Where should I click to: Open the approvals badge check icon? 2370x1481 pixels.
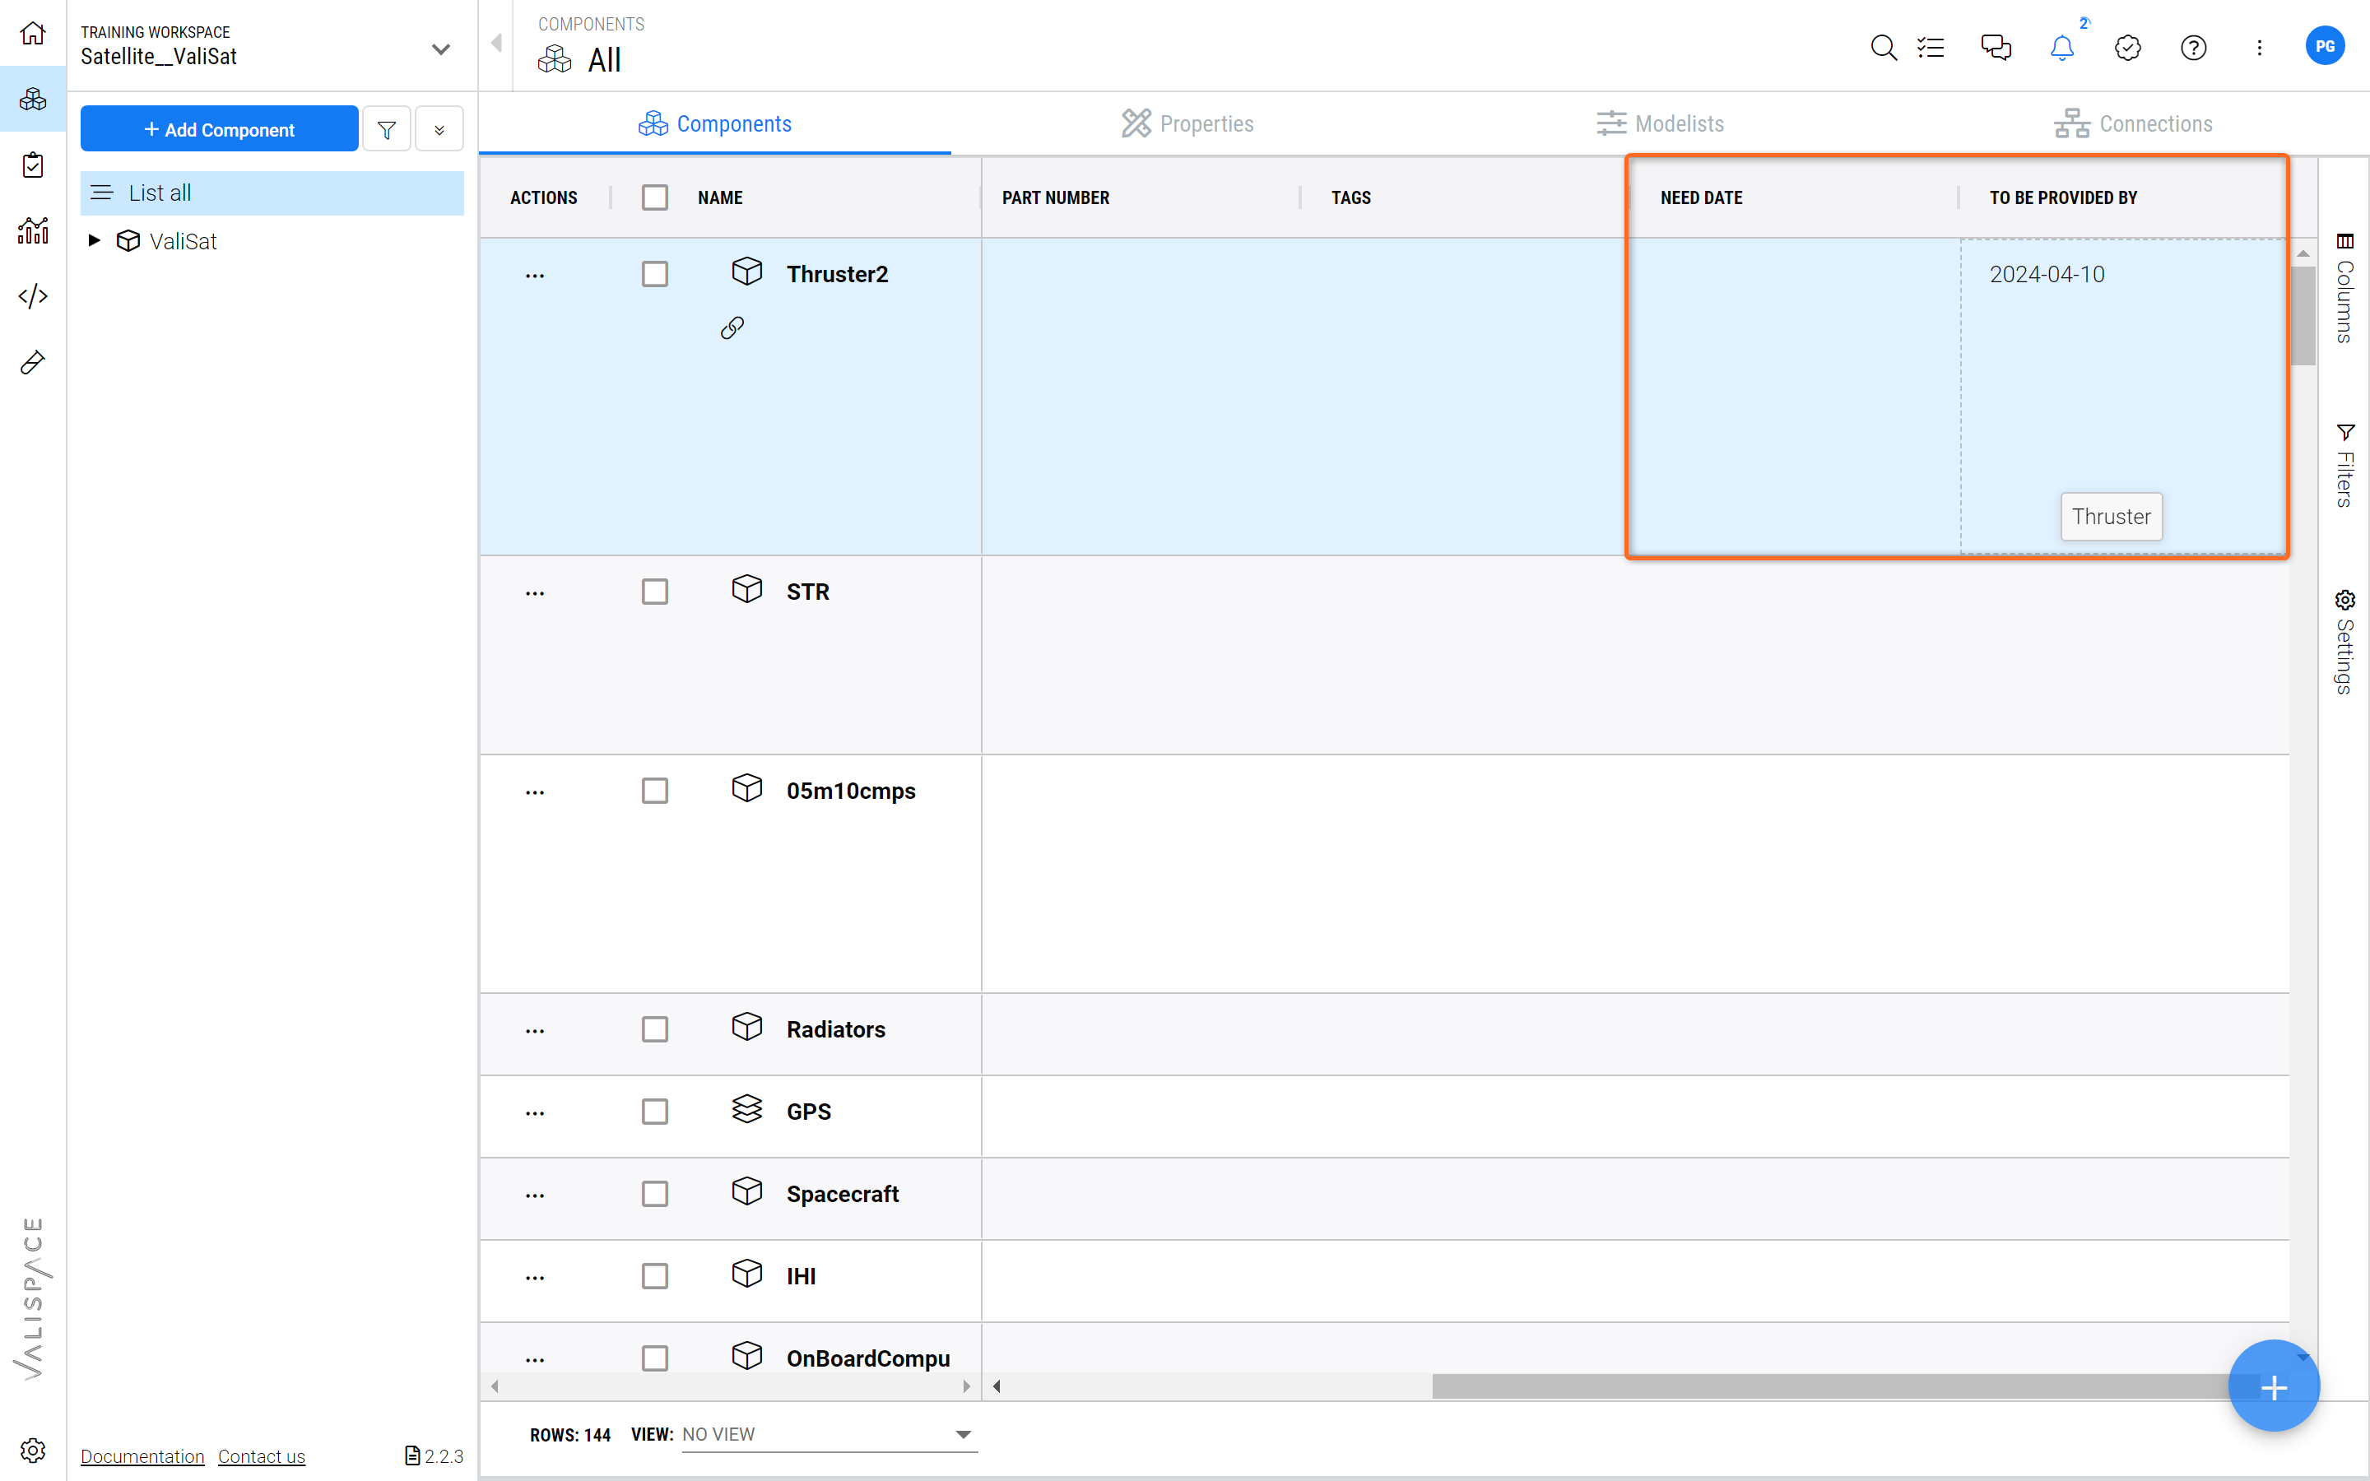coord(2127,47)
